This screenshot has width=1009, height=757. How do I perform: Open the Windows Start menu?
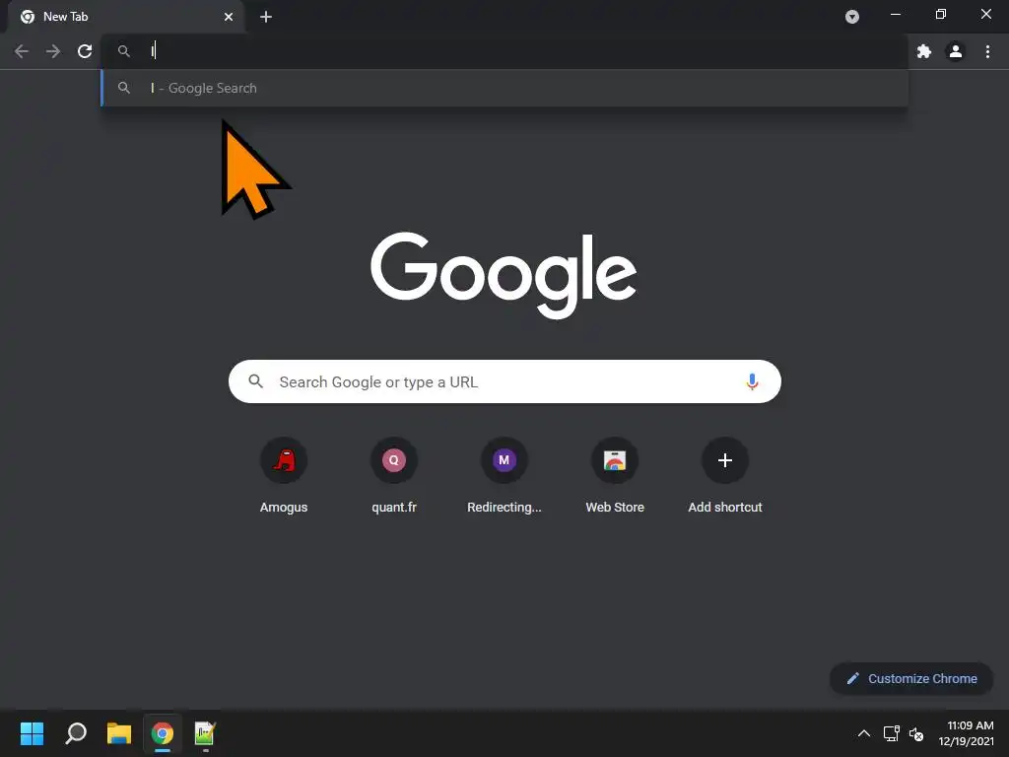point(32,733)
